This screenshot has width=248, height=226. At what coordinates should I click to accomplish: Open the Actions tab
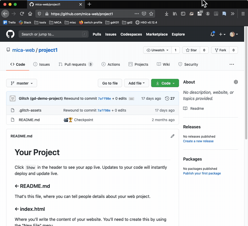coord(111,64)
